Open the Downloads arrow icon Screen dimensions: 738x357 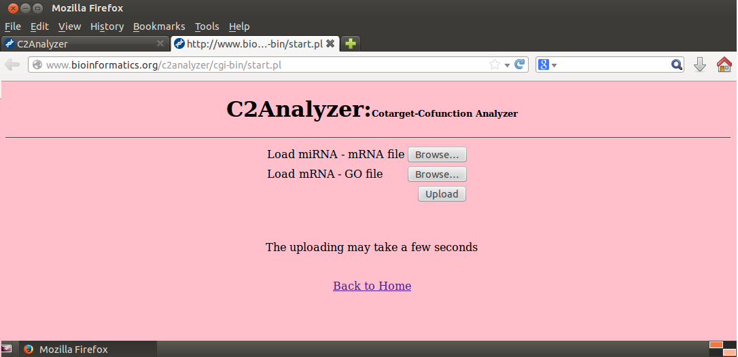coord(700,64)
